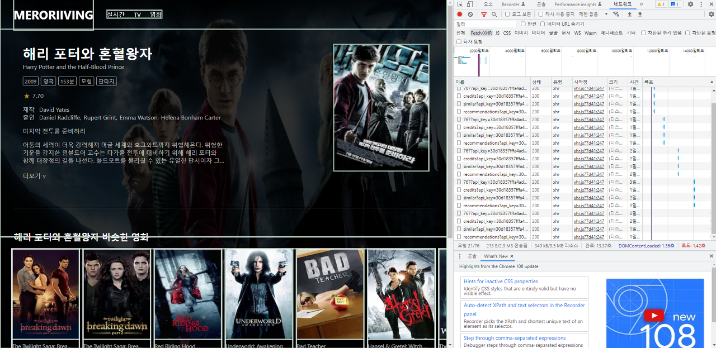This screenshot has width=716, height=348.
Task: Select the 네트워크 tab
Action: point(623,4)
